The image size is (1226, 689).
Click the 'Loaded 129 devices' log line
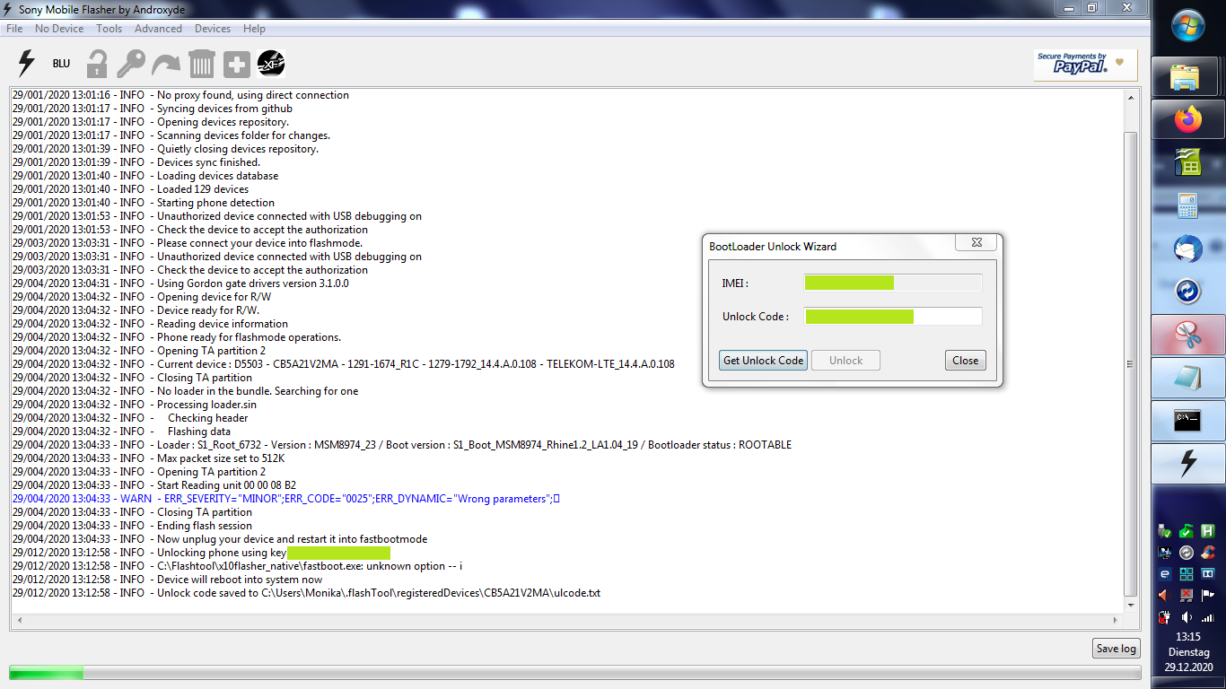131,189
